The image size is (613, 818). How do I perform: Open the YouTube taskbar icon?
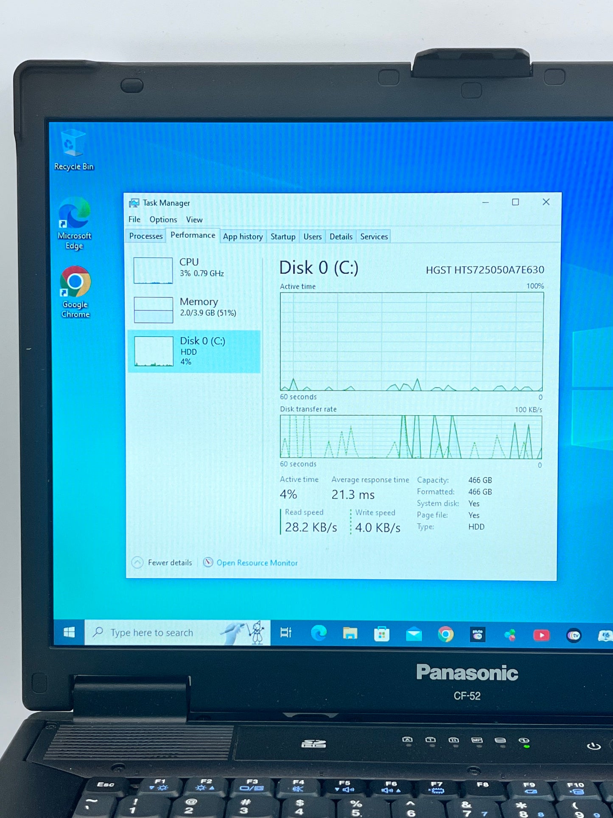(x=541, y=635)
